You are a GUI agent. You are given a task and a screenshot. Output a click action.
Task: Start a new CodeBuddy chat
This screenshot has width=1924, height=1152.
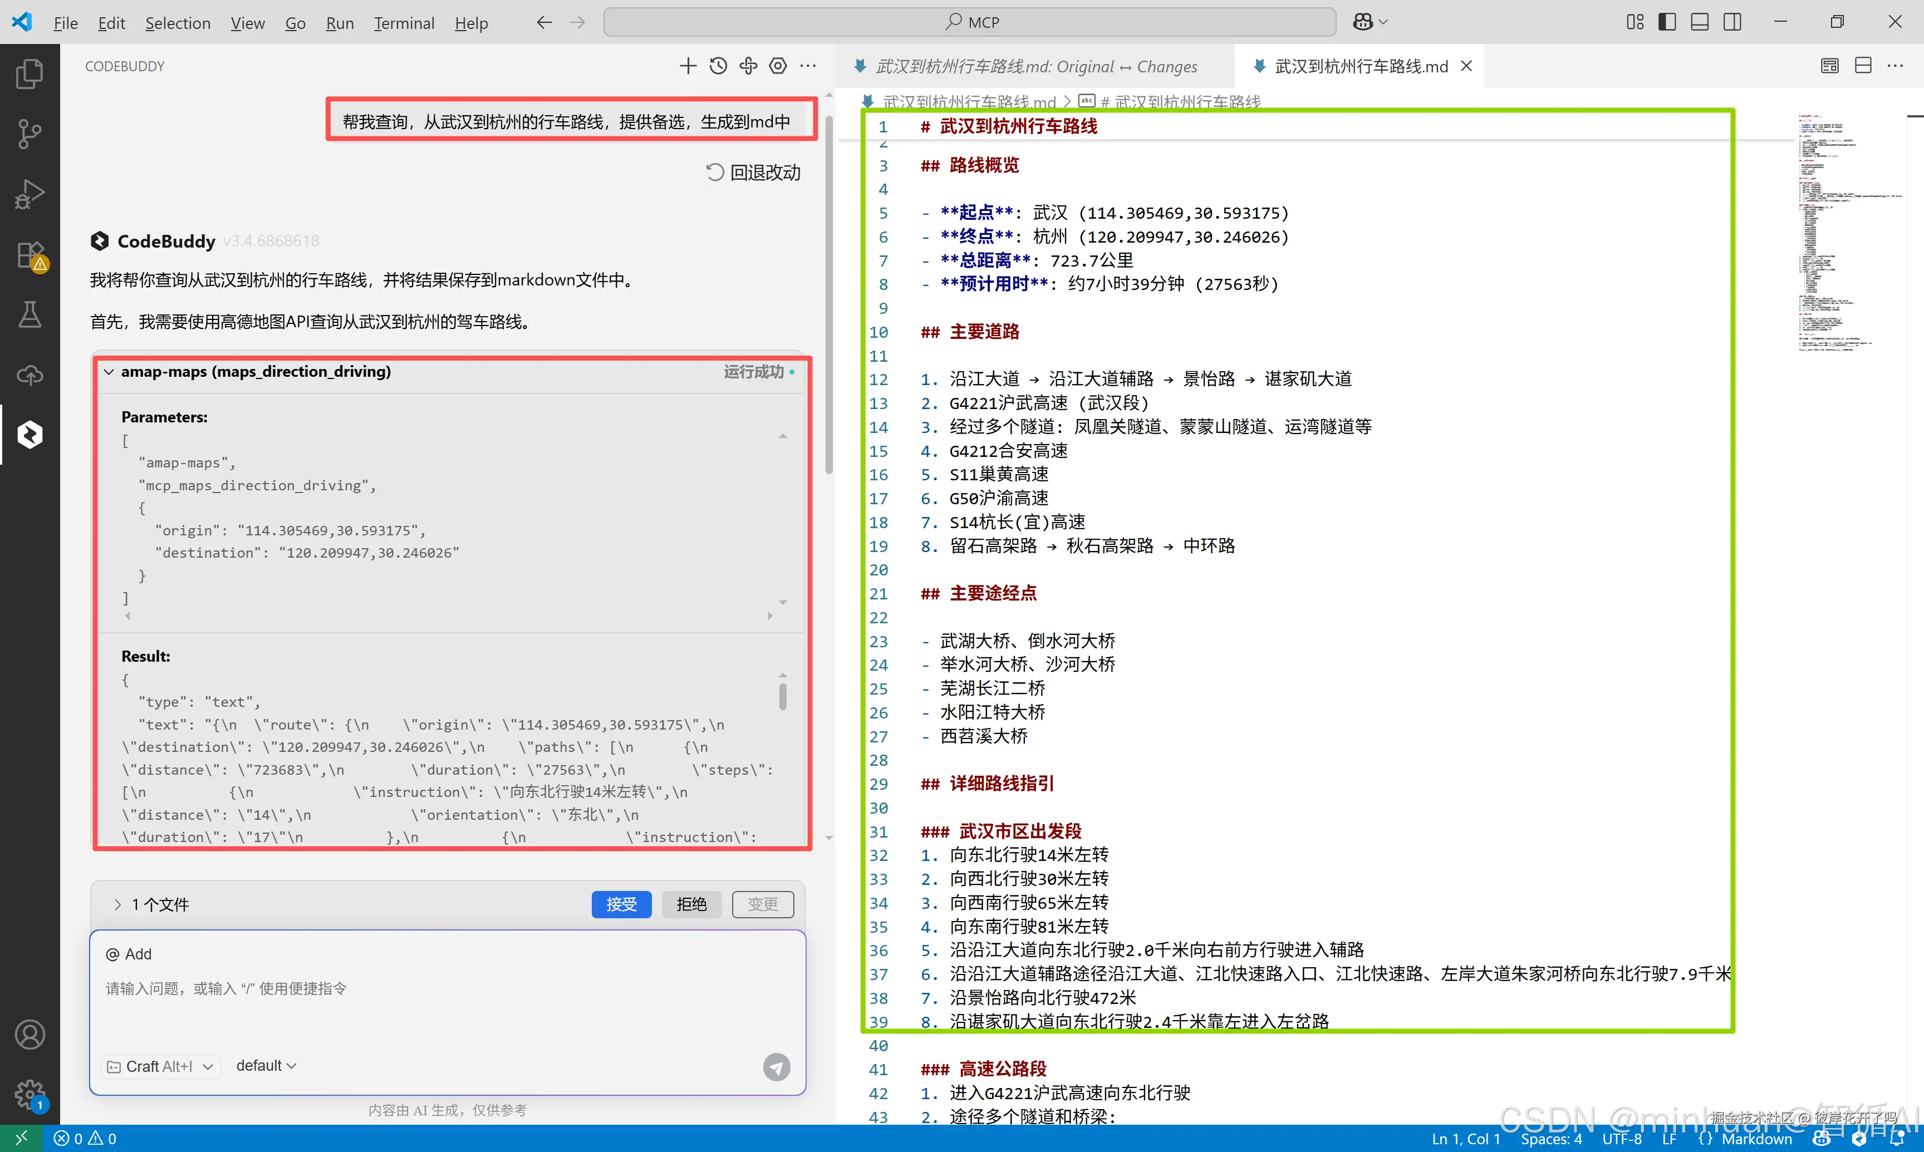pyautogui.click(x=687, y=66)
